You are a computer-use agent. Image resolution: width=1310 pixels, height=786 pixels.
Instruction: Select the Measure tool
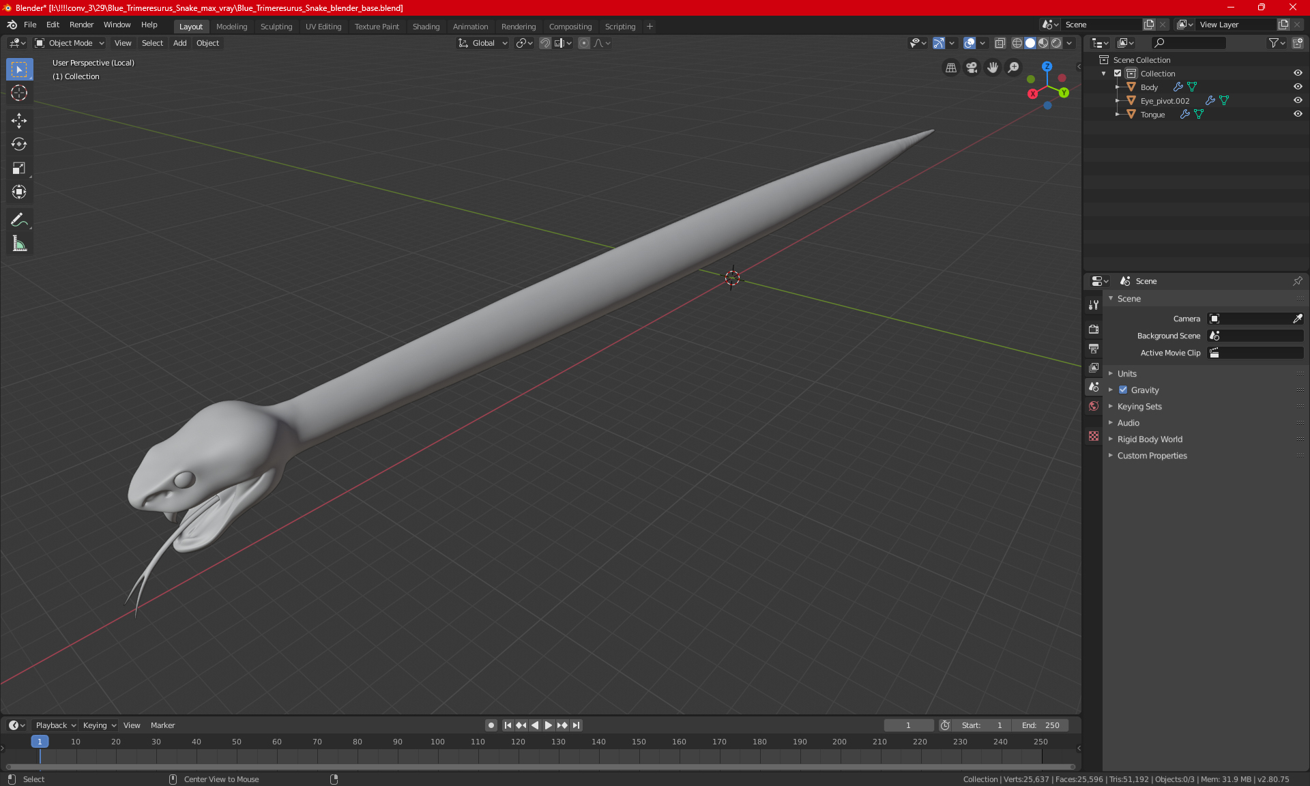pos(19,244)
